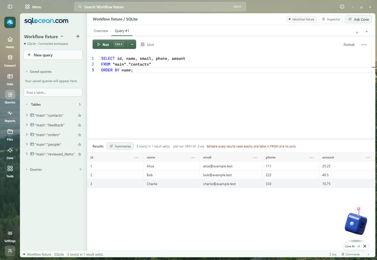Click the sqlocean app logo icon
The image size is (377, 260).
tap(10, 23)
